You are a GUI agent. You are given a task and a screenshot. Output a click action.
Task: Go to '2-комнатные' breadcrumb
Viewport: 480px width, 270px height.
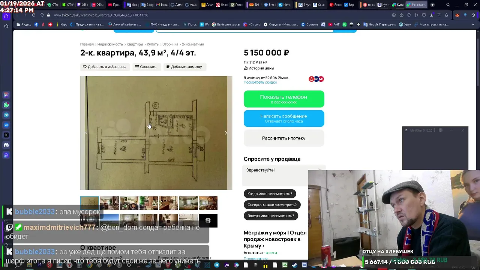[x=193, y=44]
